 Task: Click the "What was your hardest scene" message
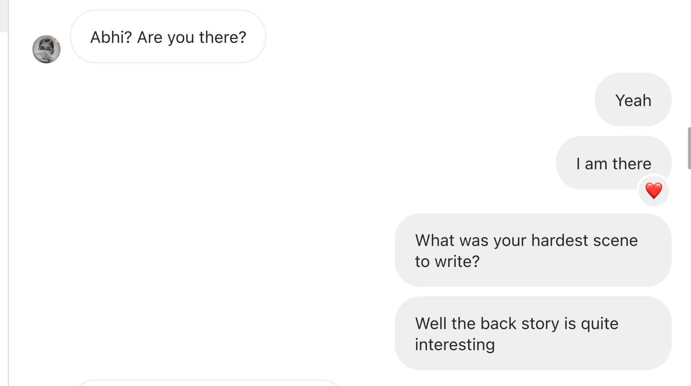tap(533, 250)
